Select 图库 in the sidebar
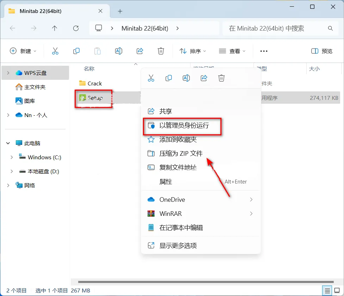The image size is (344, 296). coord(30,101)
